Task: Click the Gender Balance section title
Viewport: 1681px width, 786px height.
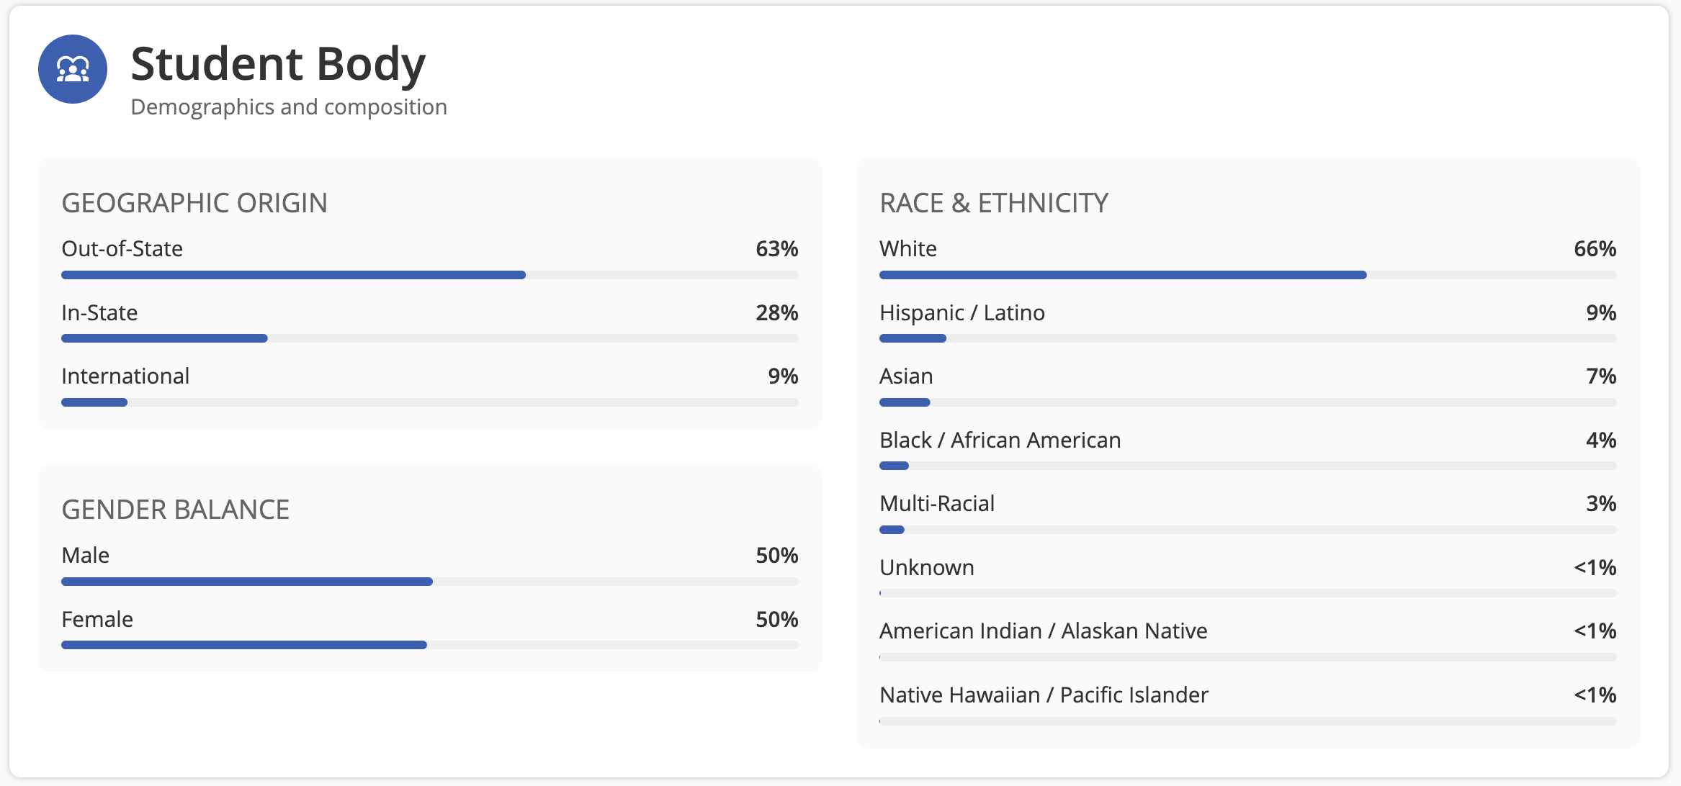Action: [x=176, y=510]
